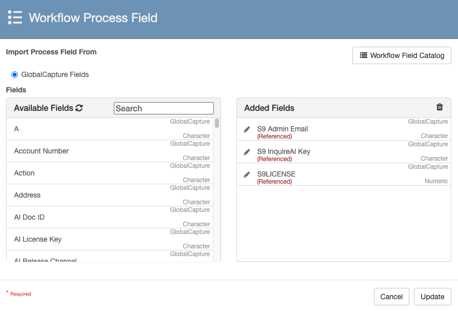Click the Available Fields list scrollbar

point(217,124)
